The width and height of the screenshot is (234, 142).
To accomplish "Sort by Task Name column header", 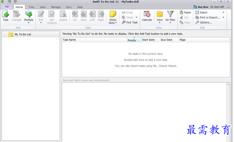I will (94, 40).
